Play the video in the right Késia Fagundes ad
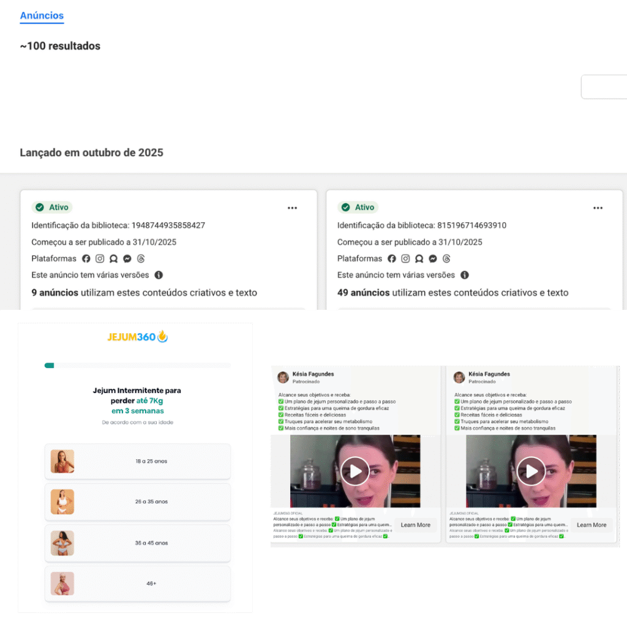This screenshot has width=627, height=627. [531, 471]
